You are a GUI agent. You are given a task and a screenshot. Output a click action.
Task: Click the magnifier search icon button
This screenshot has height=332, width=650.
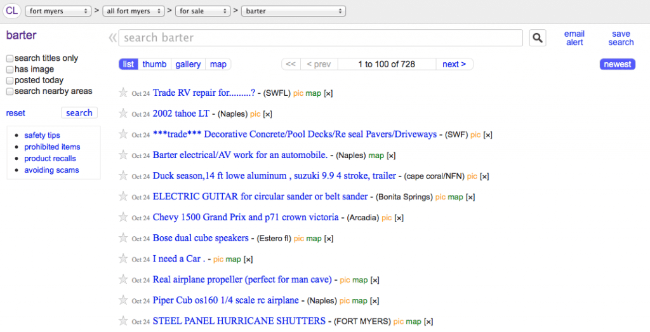(x=538, y=38)
